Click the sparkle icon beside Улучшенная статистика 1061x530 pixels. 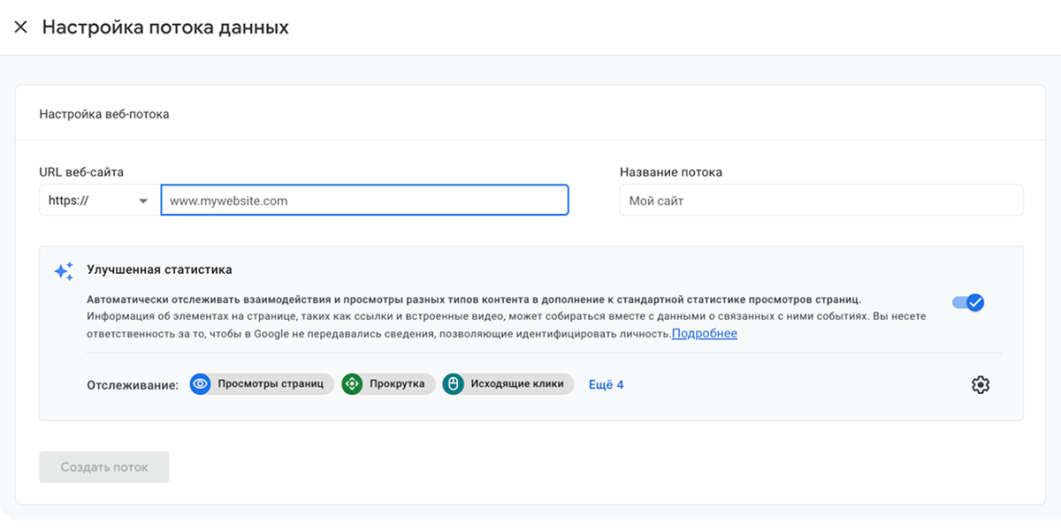[64, 271]
